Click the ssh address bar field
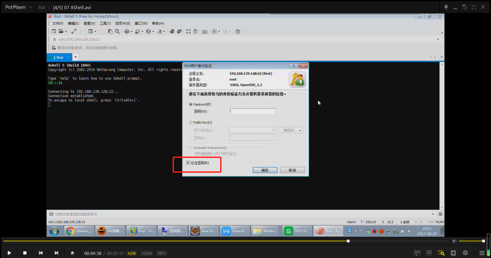 pyautogui.click(x=245, y=39)
